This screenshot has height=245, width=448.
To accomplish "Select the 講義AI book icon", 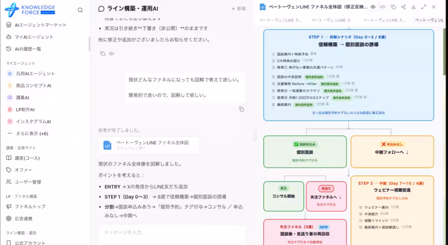I will pos(10,98).
